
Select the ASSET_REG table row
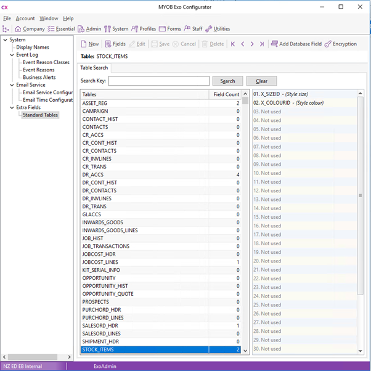pyautogui.click(x=161, y=103)
